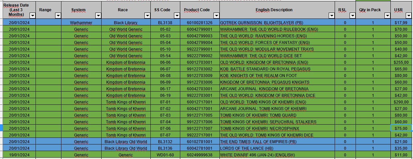Click product code 60012717001
The width and height of the screenshot is (413, 159).
200,102
